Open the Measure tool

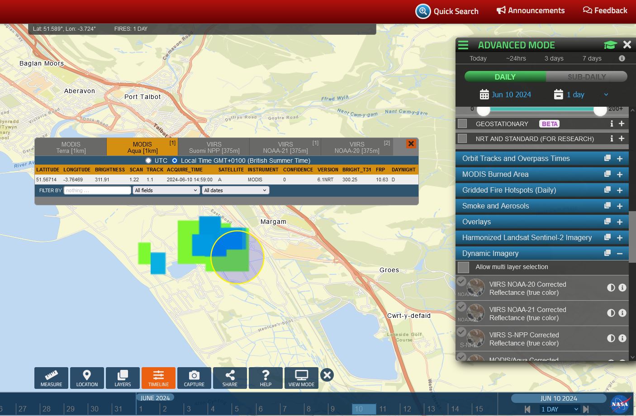pyautogui.click(x=52, y=378)
